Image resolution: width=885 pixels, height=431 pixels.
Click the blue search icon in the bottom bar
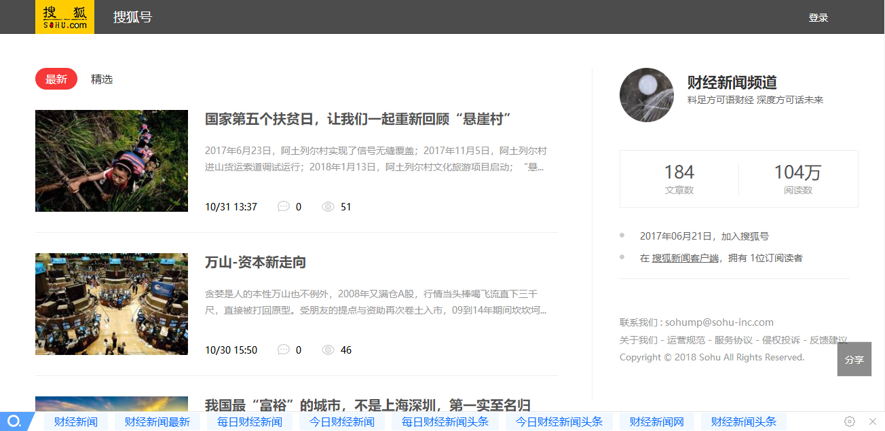(14, 421)
